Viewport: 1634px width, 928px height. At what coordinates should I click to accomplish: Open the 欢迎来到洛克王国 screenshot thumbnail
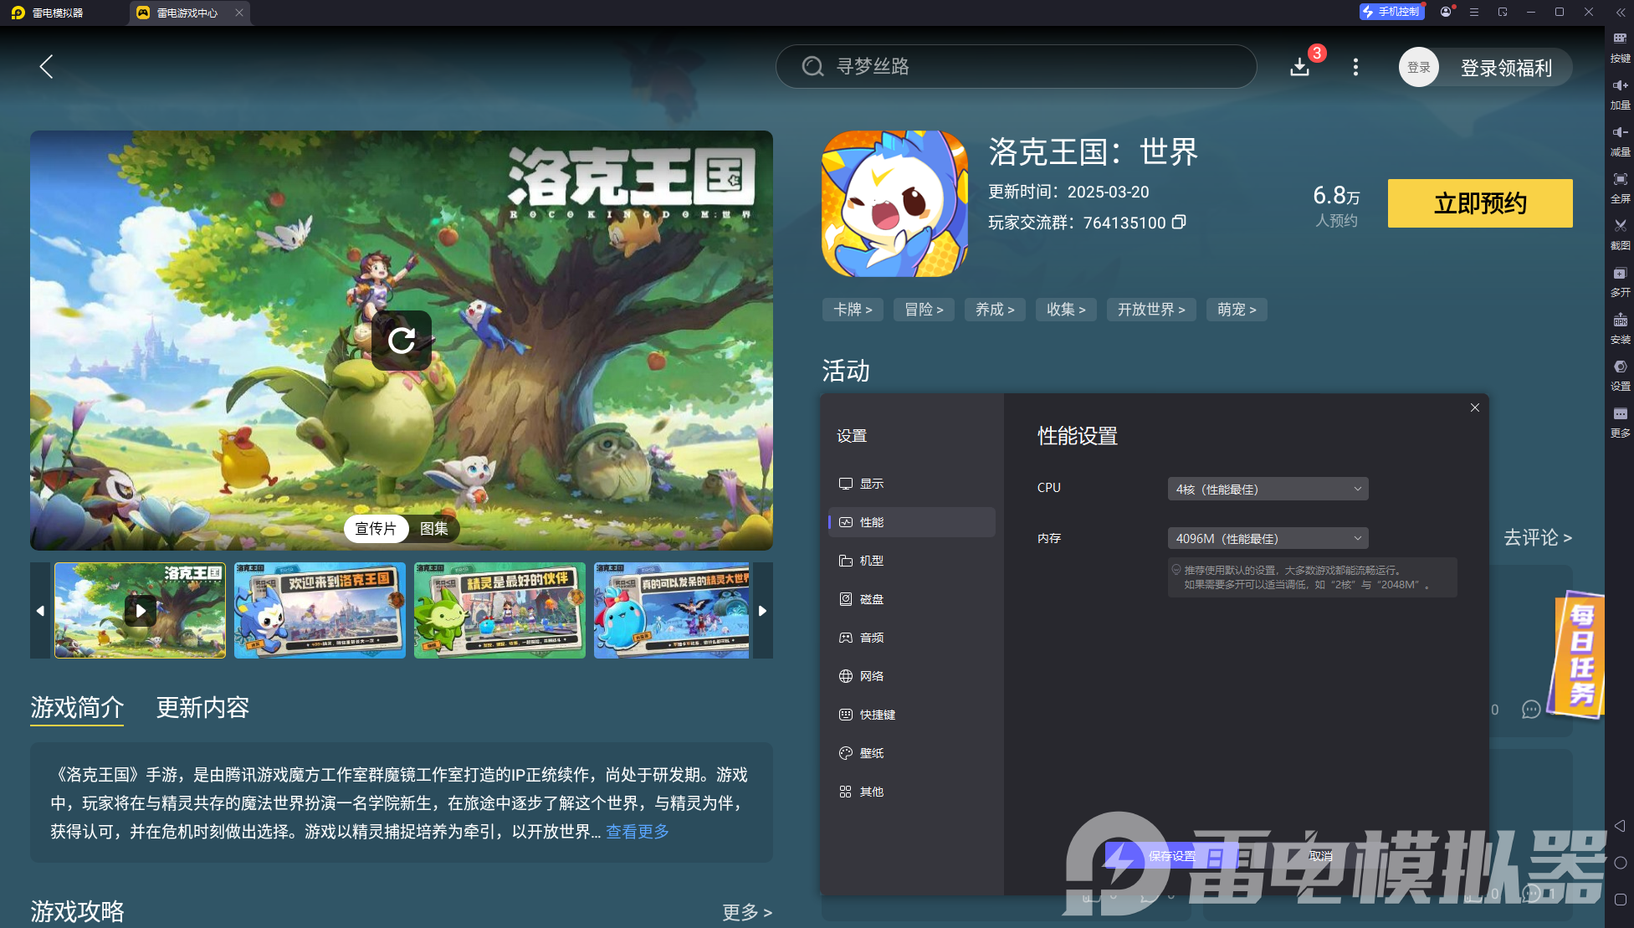320,610
